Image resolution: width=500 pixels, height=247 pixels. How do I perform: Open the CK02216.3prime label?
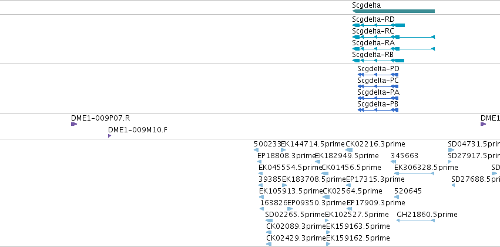tap(375, 144)
